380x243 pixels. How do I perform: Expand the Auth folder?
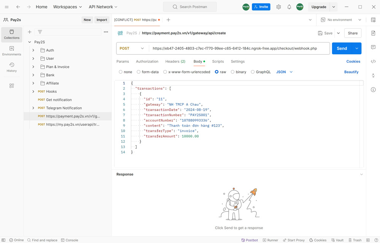point(33,50)
